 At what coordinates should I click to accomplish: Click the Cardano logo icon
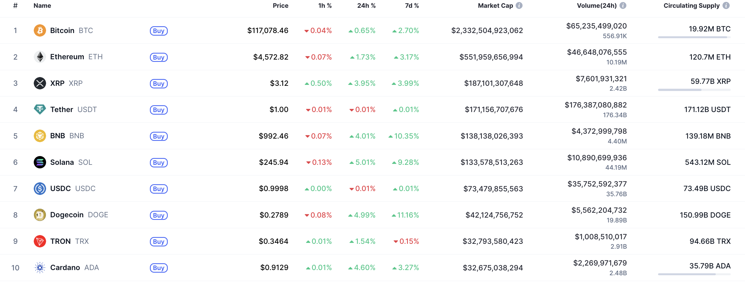(x=40, y=268)
